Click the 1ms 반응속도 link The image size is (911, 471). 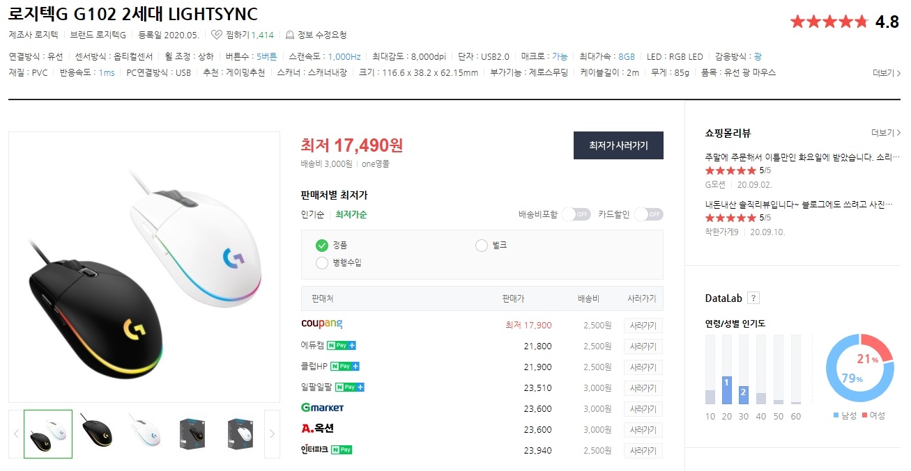(x=107, y=73)
